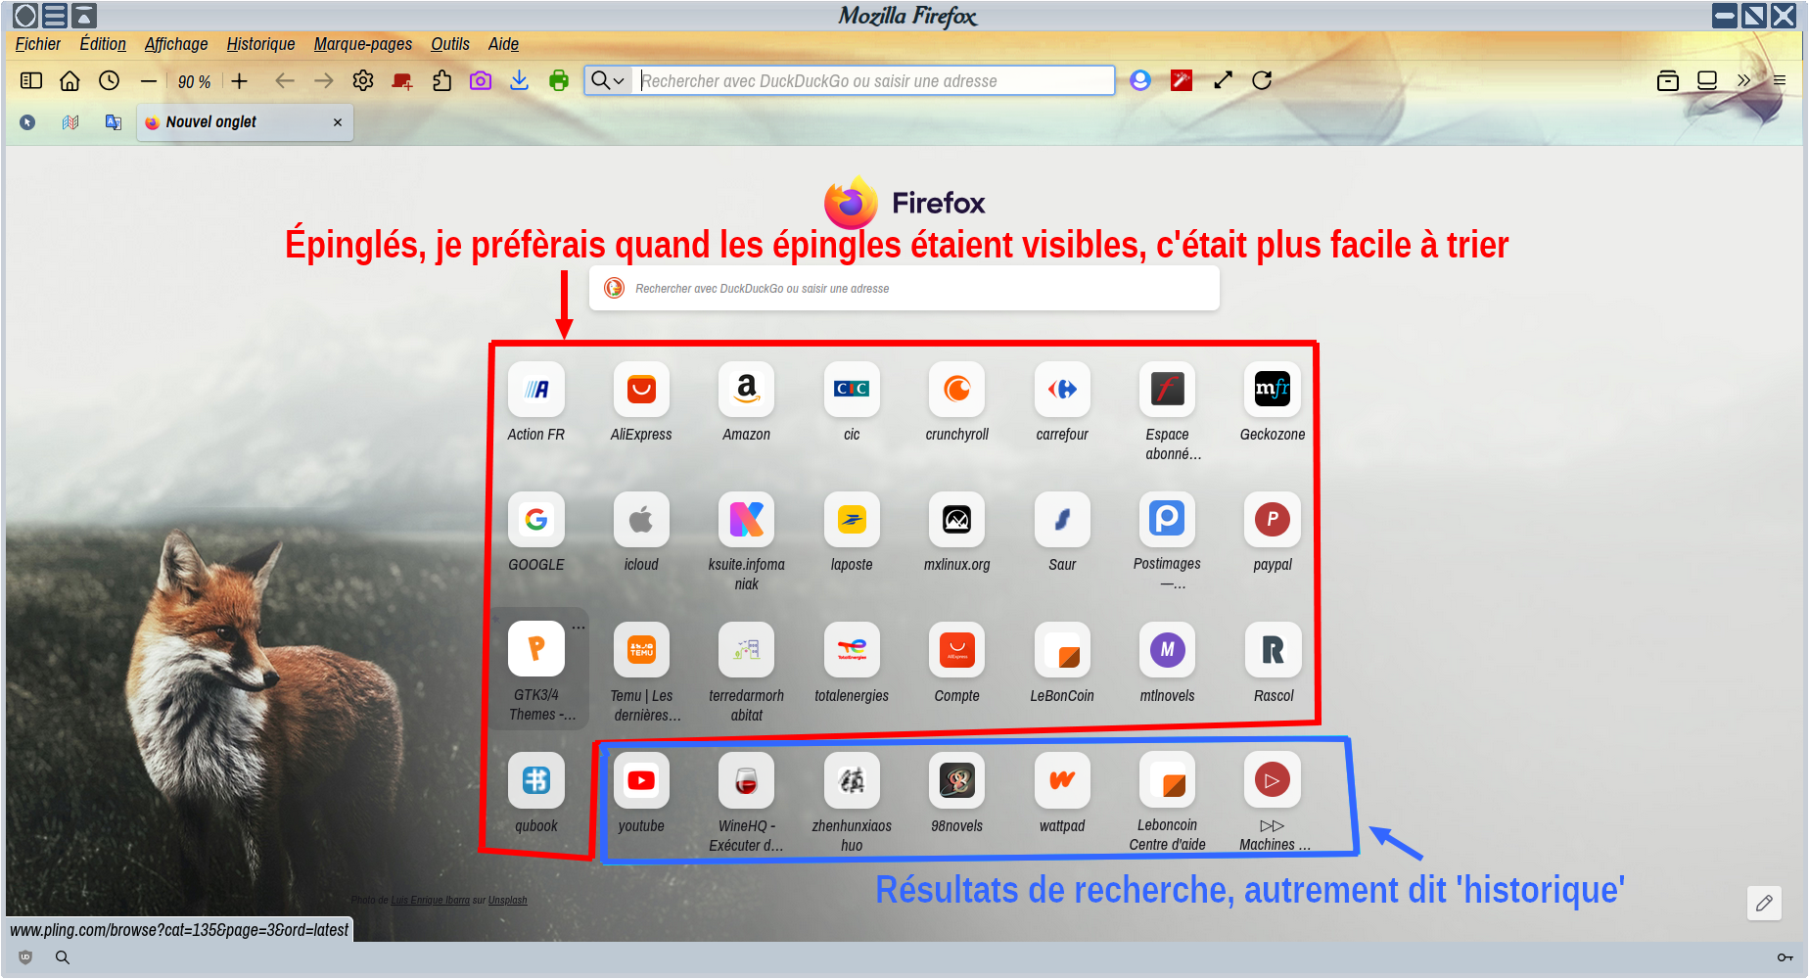Open the Geckozone shortcut
Image resolution: width=1809 pixels, height=979 pixels.
pos(1273,390)
